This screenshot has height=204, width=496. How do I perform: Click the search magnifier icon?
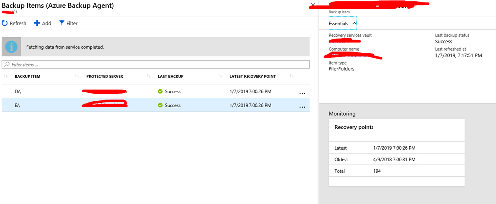pyautogui.click(x=6, y=65)
